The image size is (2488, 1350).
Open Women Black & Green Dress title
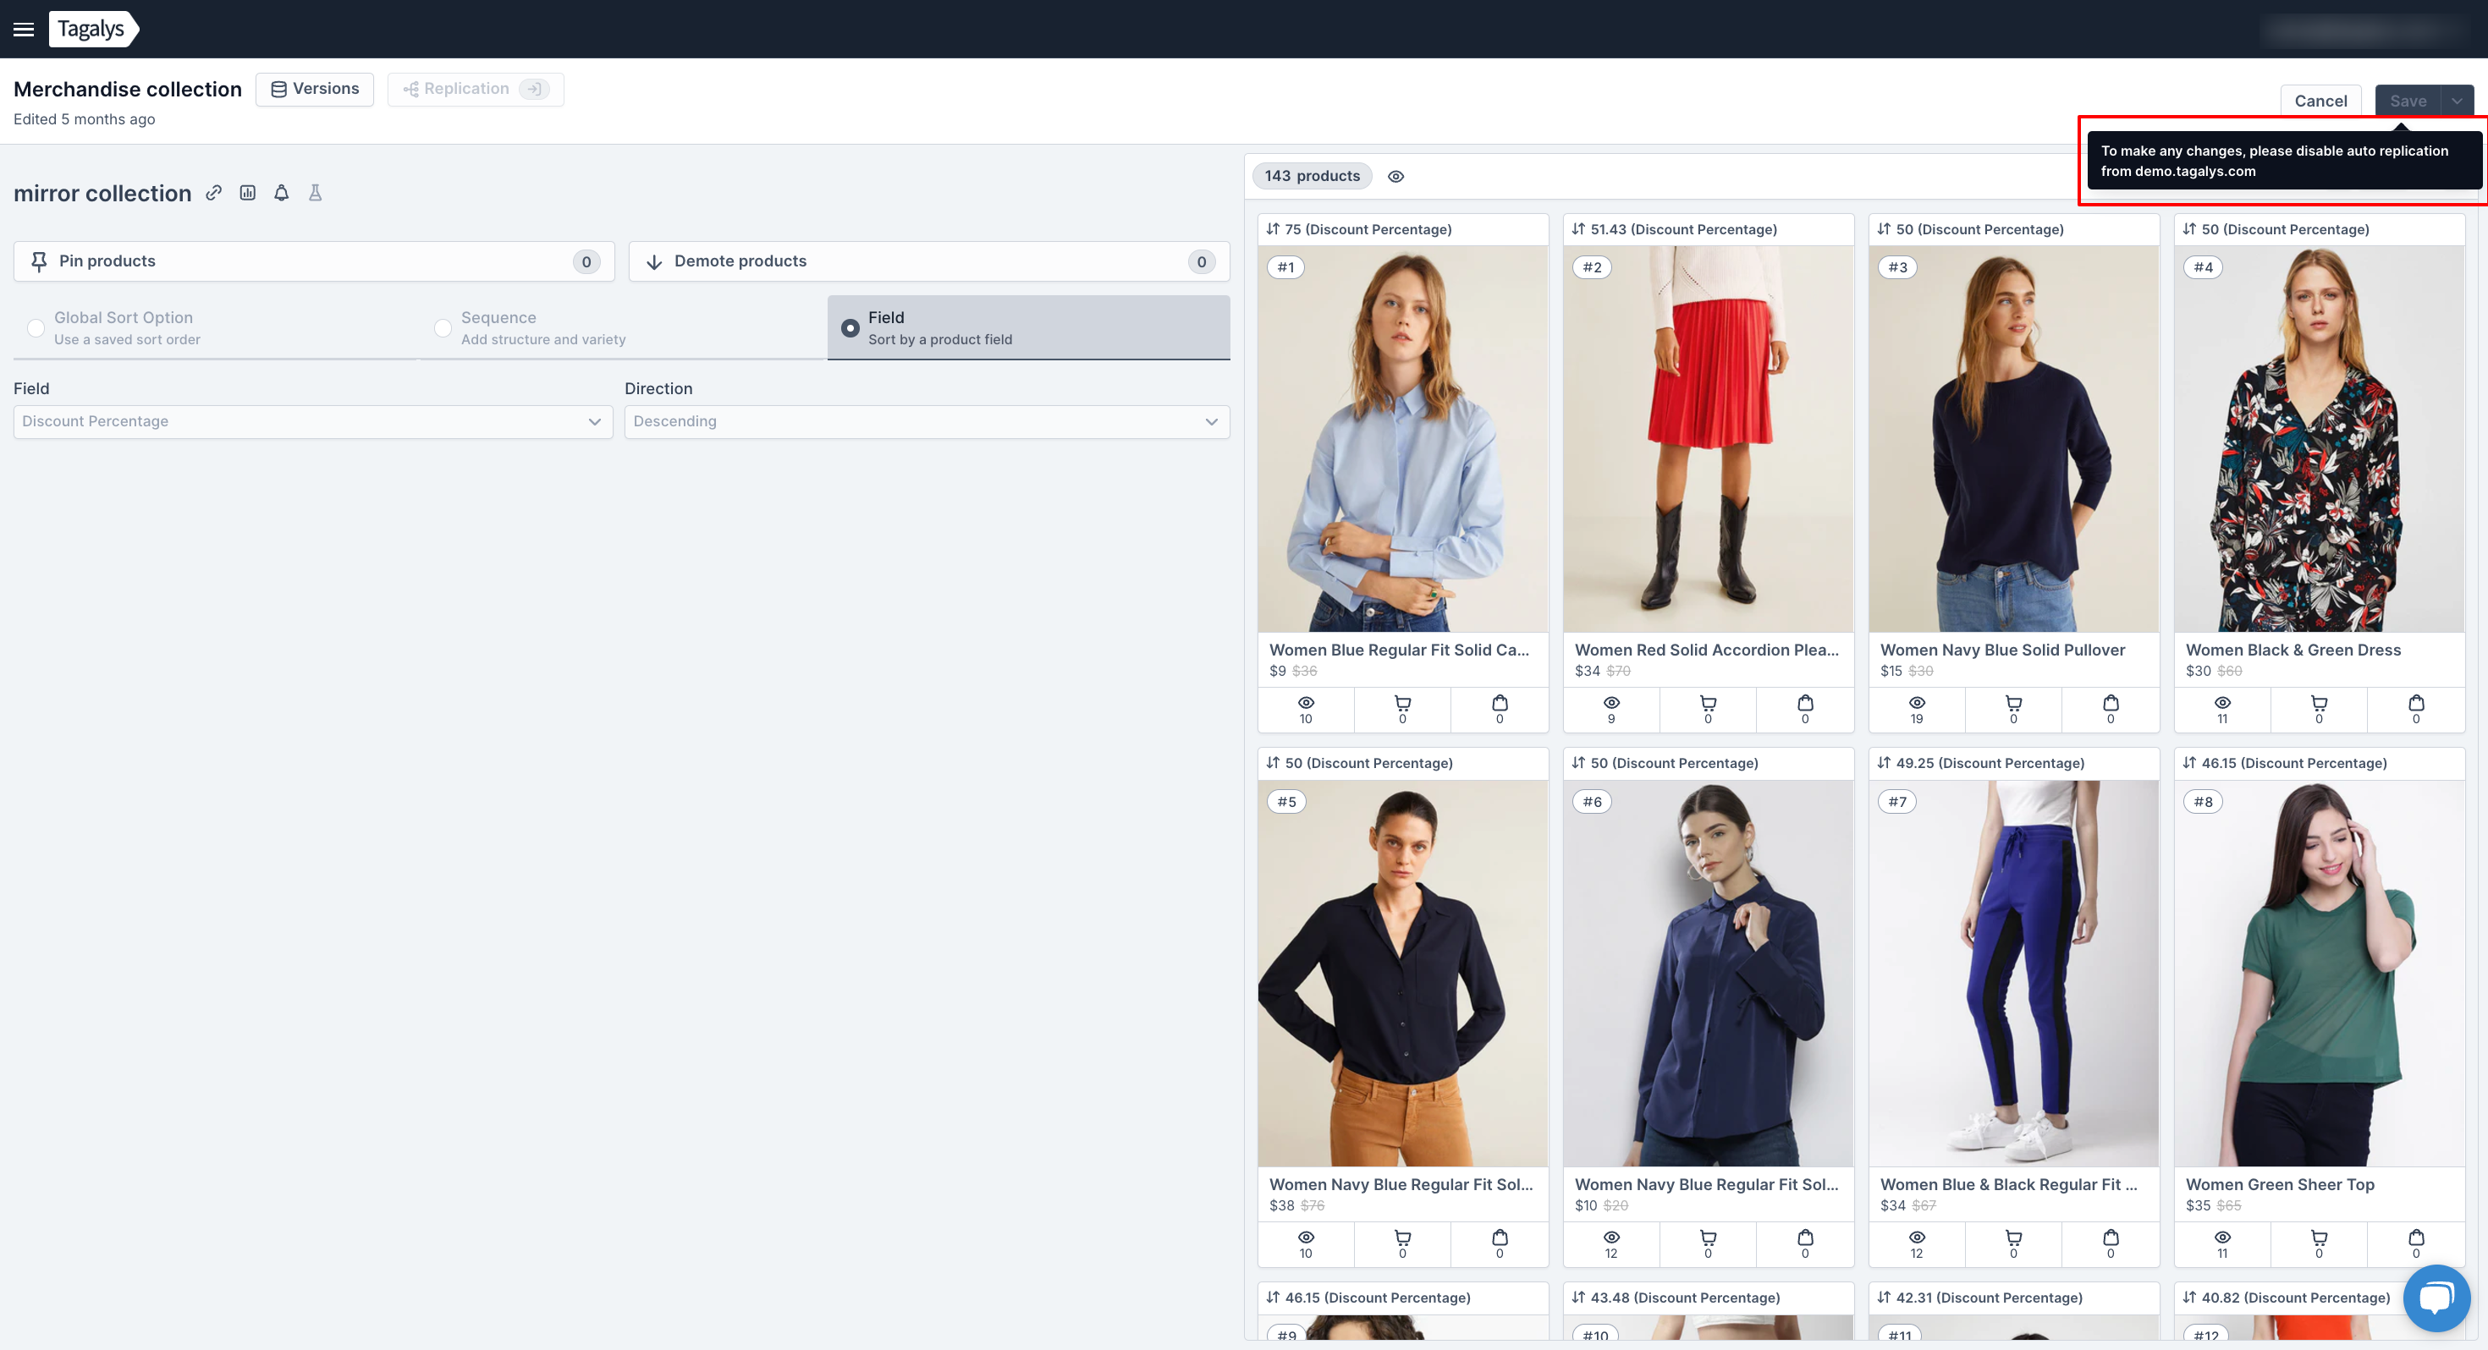click(x=2293, y=650)
